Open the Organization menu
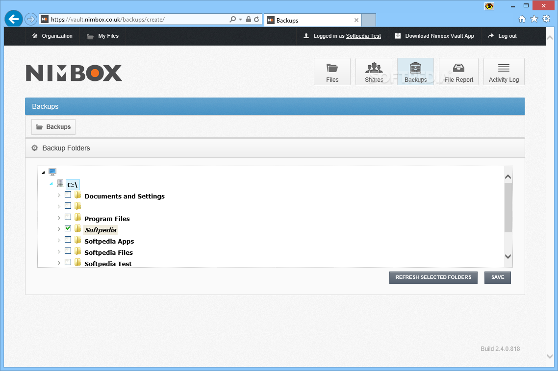This screenshot has height=371, width=558. coord(52,36)
